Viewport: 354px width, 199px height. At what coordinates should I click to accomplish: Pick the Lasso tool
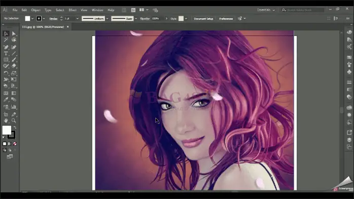click(14, 40)
